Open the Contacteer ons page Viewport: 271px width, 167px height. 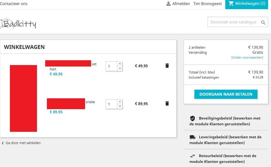14,4
